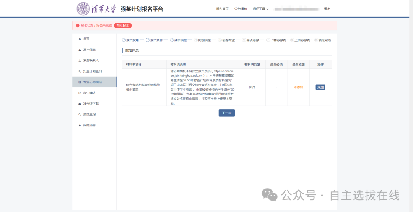Select 专业志愿填报 in the sidebar

pos(93,82)
